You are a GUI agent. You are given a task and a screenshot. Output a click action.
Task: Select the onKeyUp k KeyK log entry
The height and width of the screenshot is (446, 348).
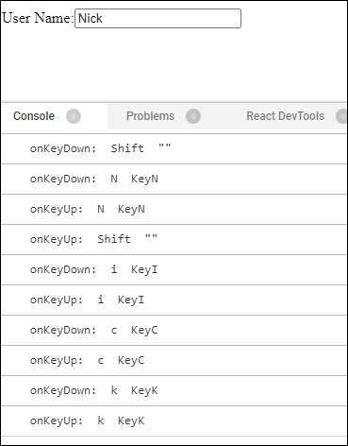point(174,420)
